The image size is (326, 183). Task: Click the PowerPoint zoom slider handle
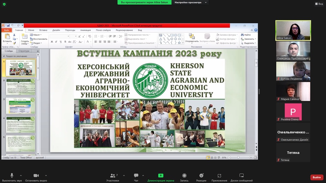(238, 158)
